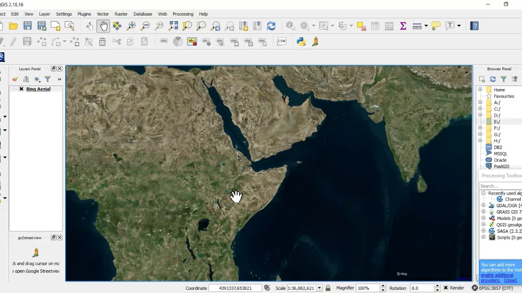Click Zoom to Layer icon
The height and width of the screenshot is (293, 522).
pos(201,26)
